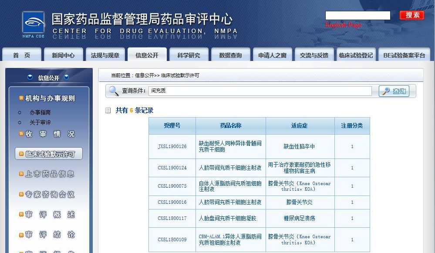Click indication 糖尿病足溃疡
This screenshot has width=435, height=253.
(299, 218)
